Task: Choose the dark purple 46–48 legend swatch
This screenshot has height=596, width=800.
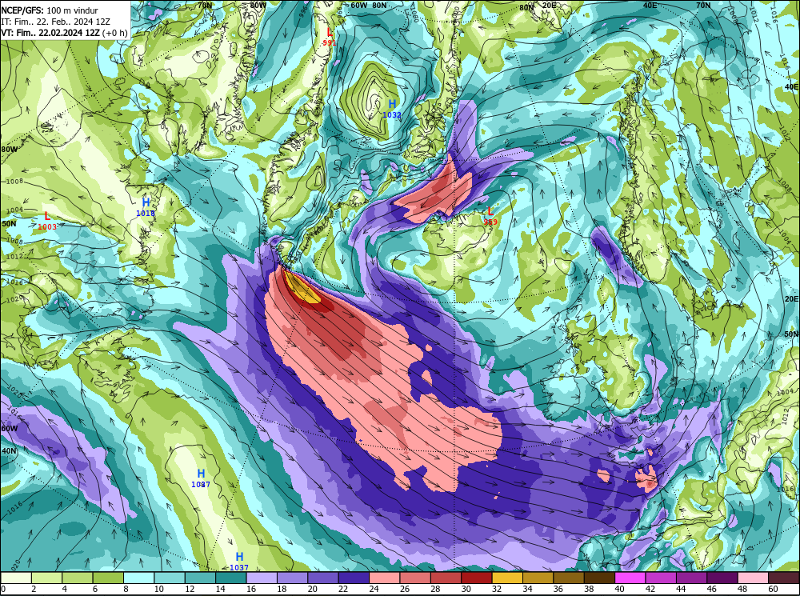Action: (722, 578)
